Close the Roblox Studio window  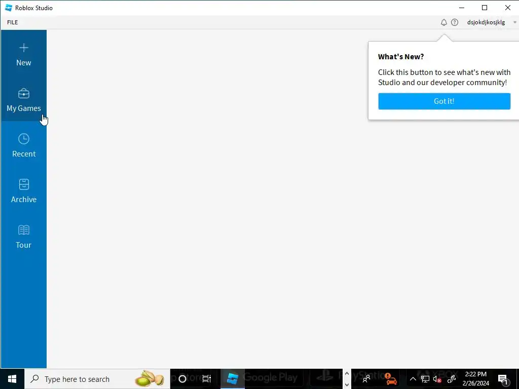[507, 8]
